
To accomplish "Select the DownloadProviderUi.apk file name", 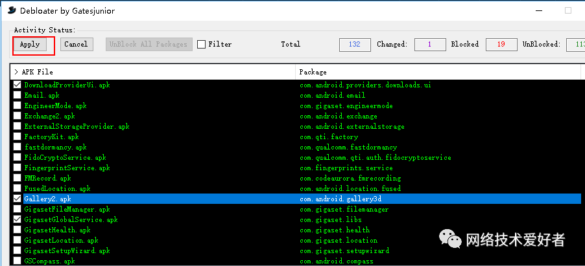I will point(67,85).
